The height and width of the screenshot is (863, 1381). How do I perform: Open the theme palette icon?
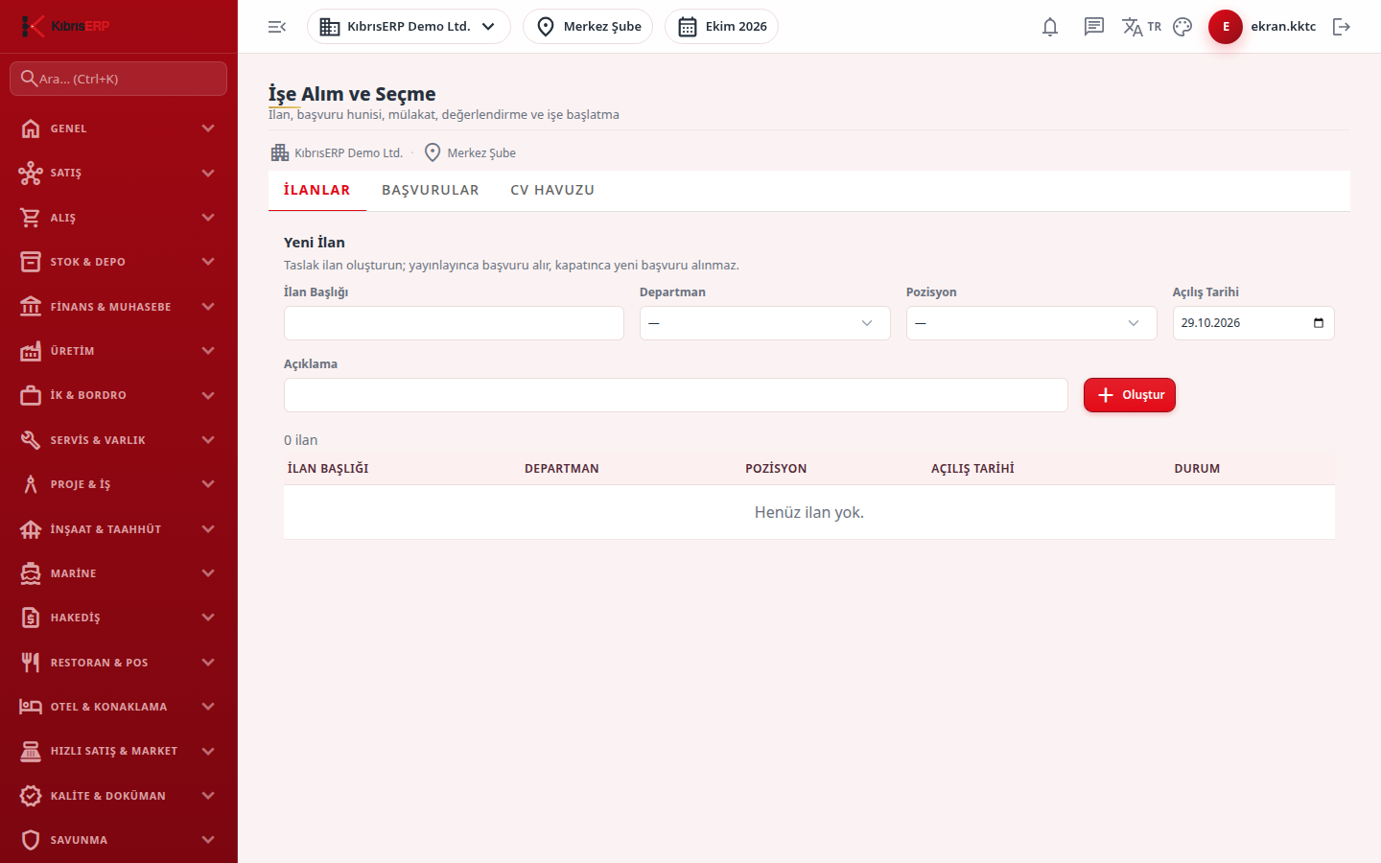(1182, 27)
